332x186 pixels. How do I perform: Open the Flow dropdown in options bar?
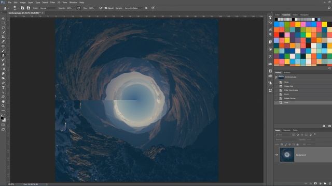[96, 8]
